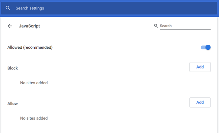Click the blank space beside the JavaScript title

tap(96, 26)
